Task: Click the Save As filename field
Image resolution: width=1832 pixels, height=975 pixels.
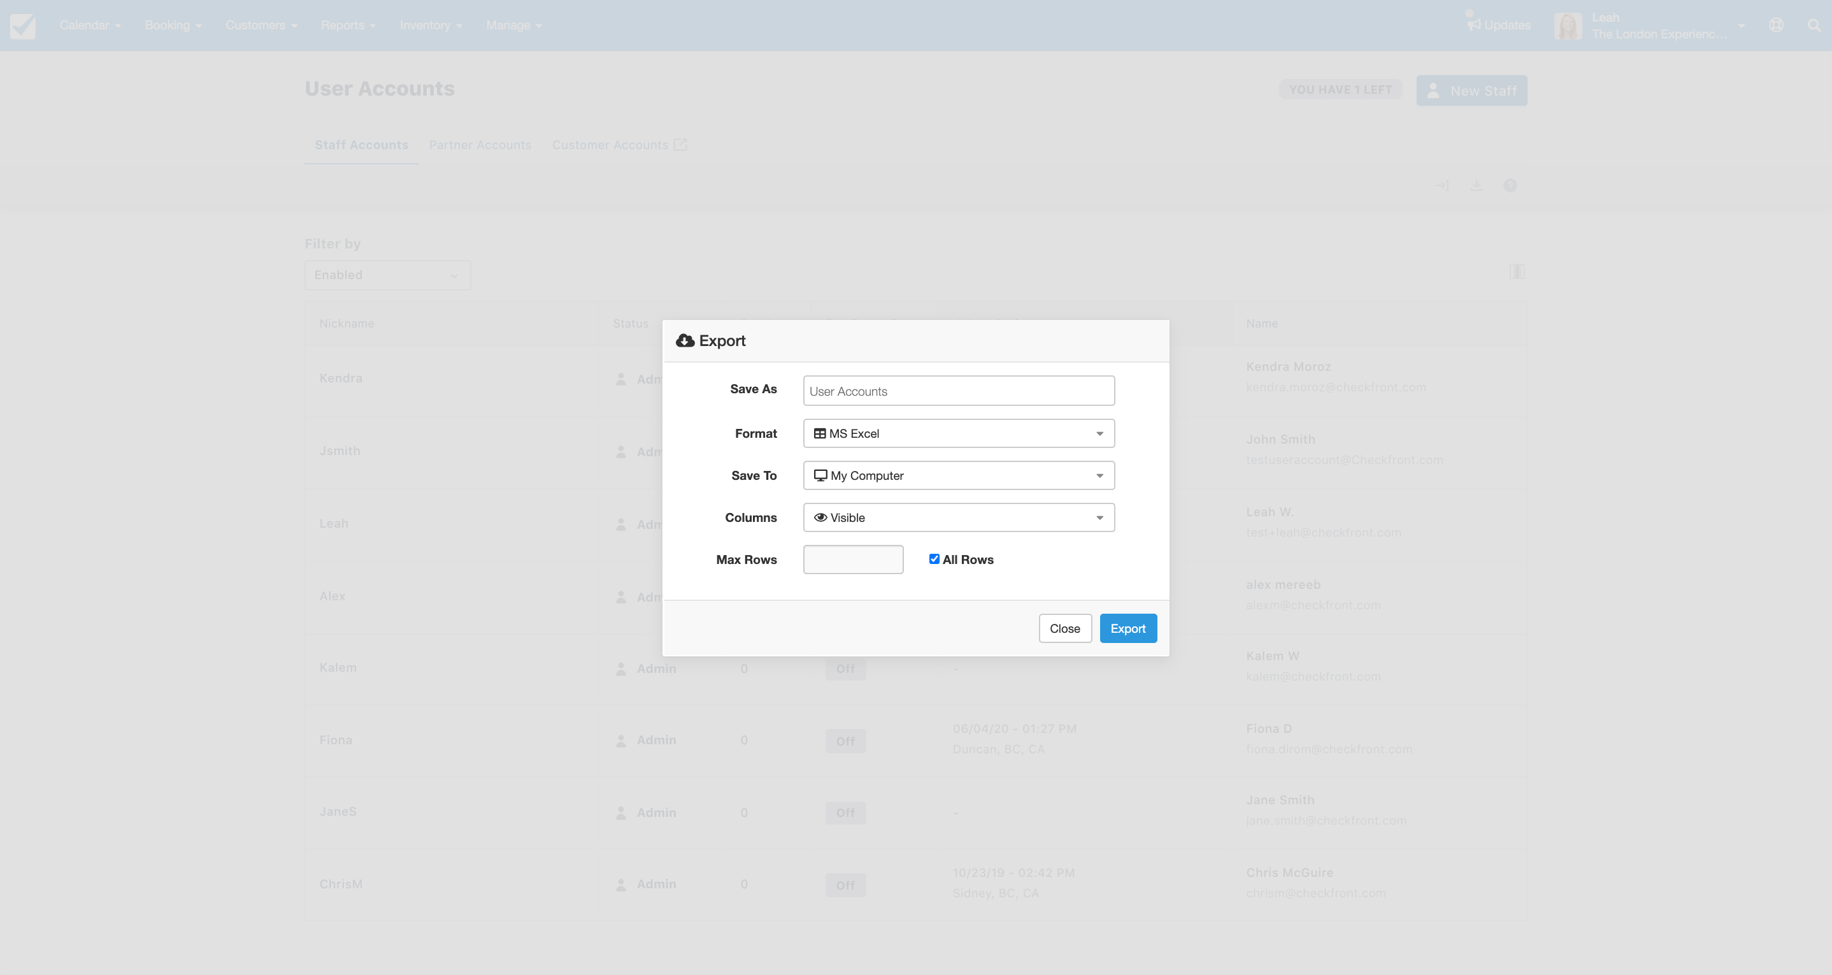Action: pyautogui.click(x=959, y=391)
